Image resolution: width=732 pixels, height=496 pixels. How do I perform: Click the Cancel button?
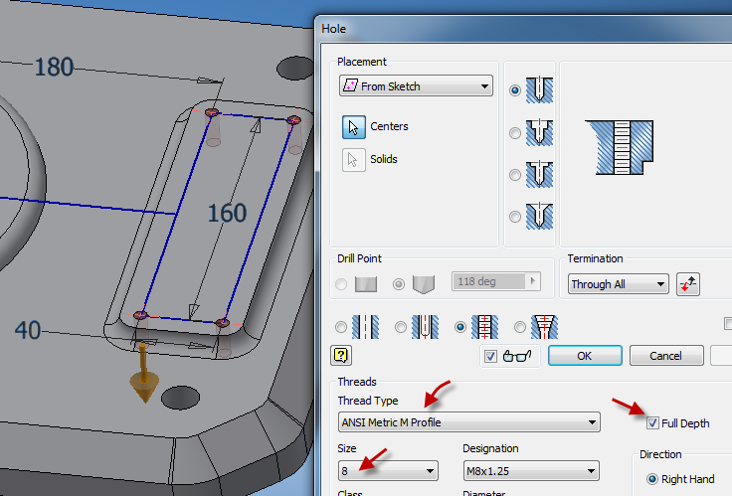click(666, 356)
